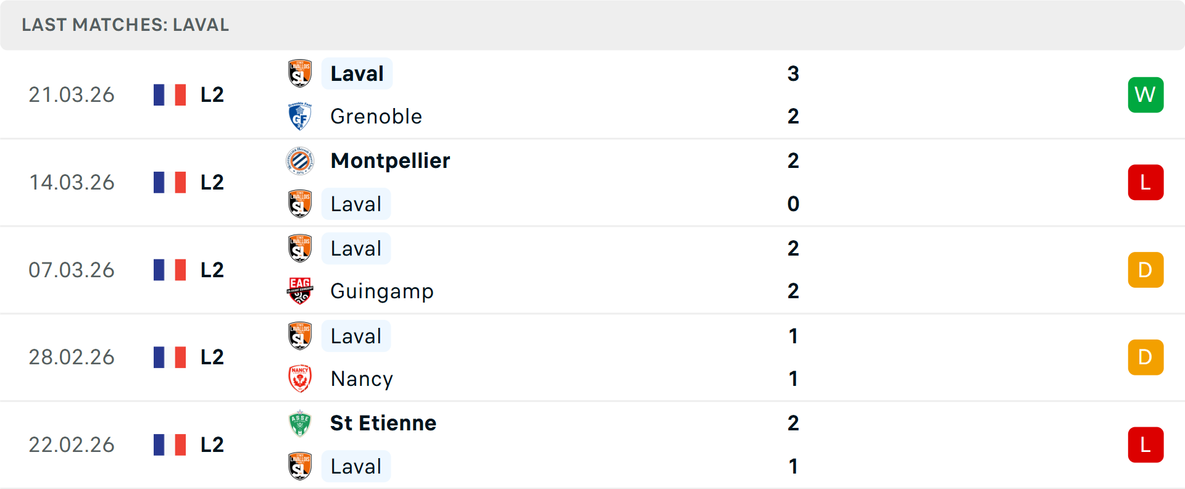Click the Last Matches: Laval header

coord(125,25)
